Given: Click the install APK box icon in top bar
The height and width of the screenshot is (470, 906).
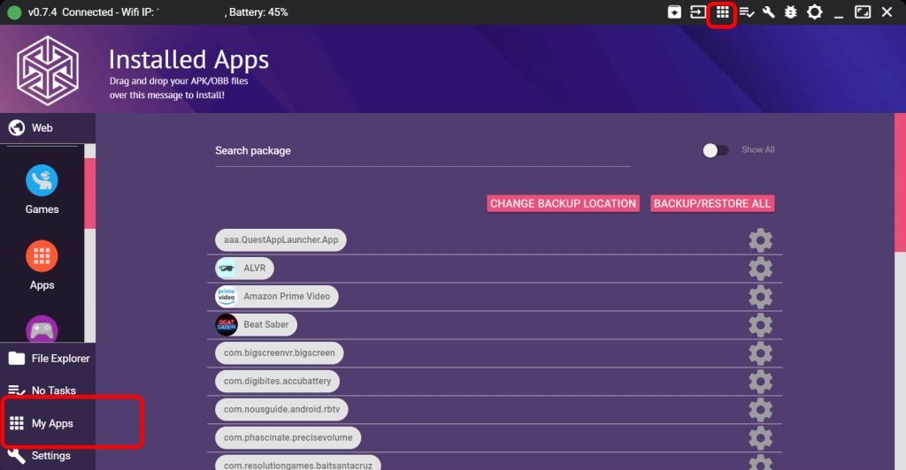Looking at the screenshot, I should point(674,12).
